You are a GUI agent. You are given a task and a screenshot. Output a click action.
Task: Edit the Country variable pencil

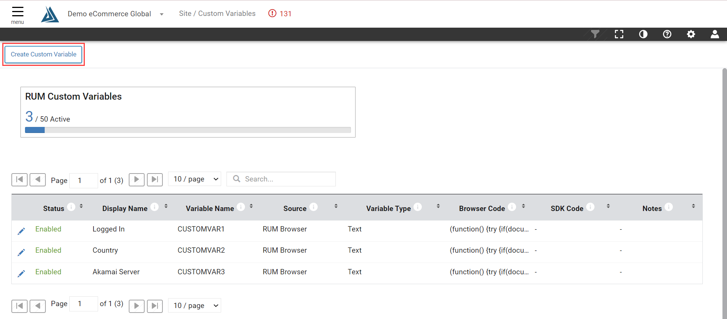coord(22,252)
